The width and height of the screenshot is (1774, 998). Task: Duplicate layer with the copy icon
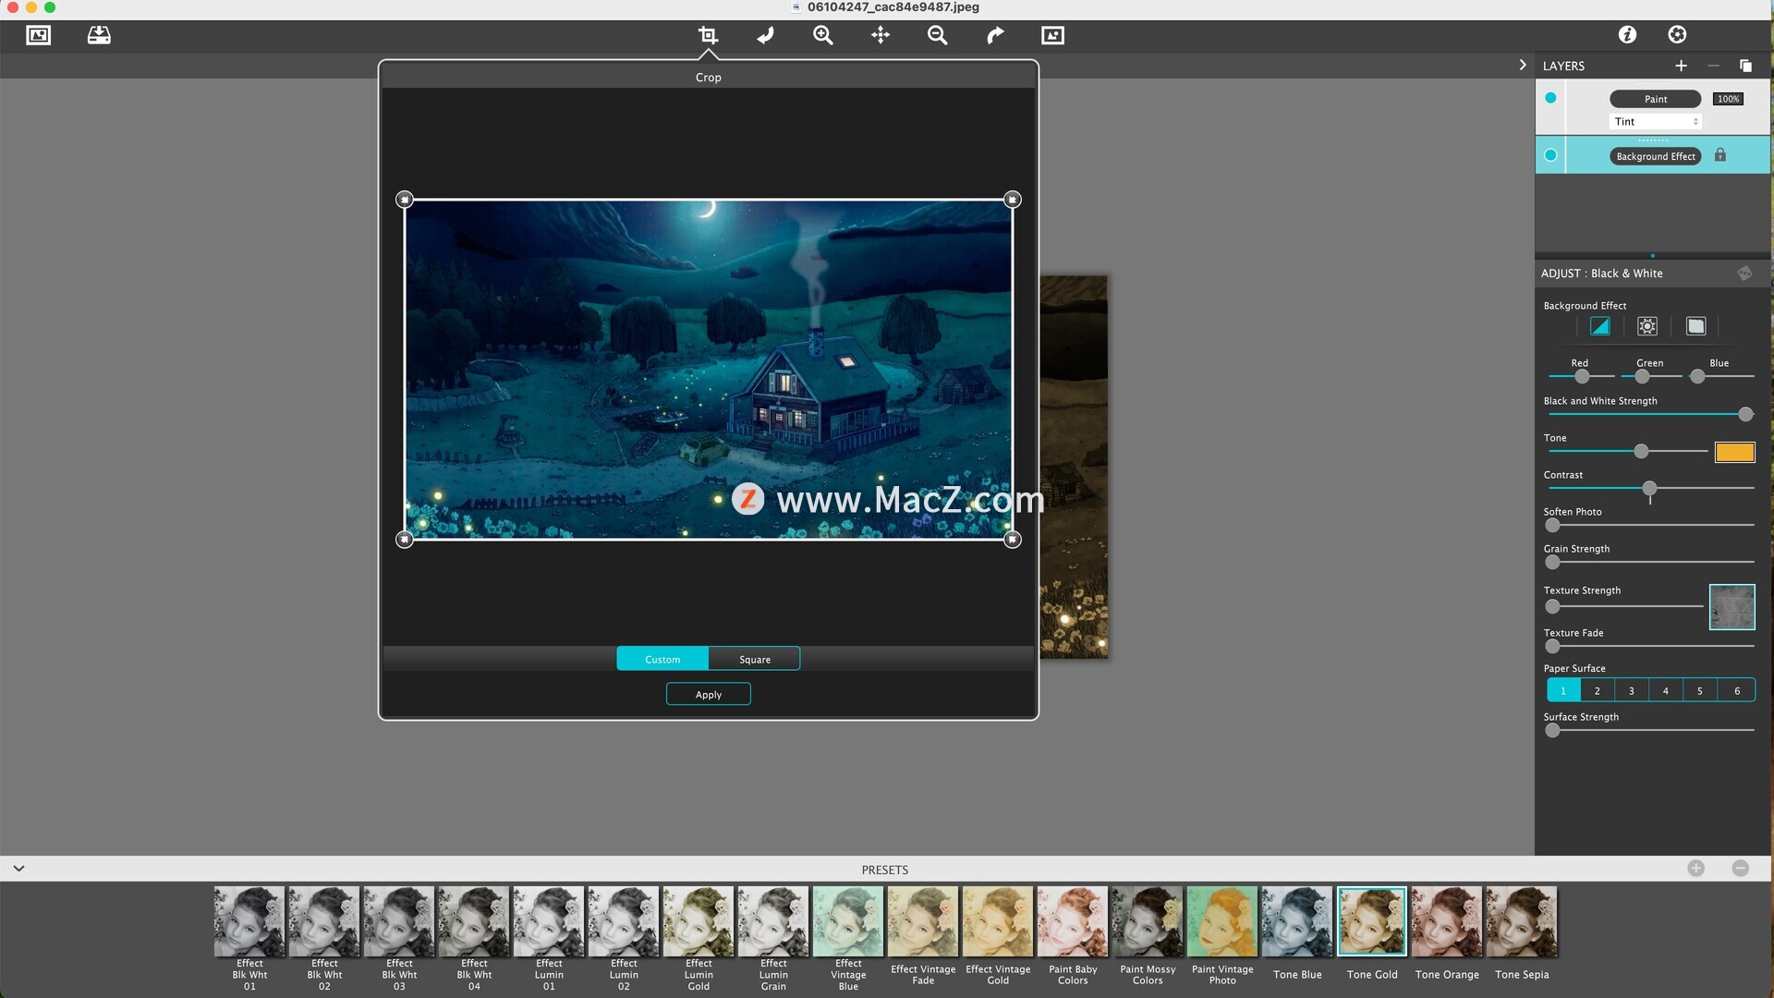tap(1745, 66)
